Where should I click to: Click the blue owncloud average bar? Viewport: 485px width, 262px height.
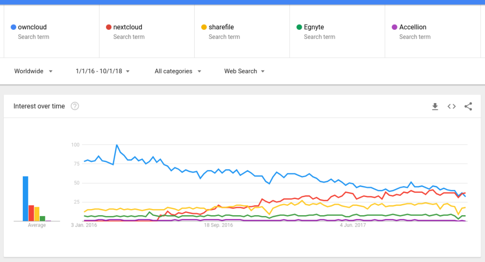[26, 199]
